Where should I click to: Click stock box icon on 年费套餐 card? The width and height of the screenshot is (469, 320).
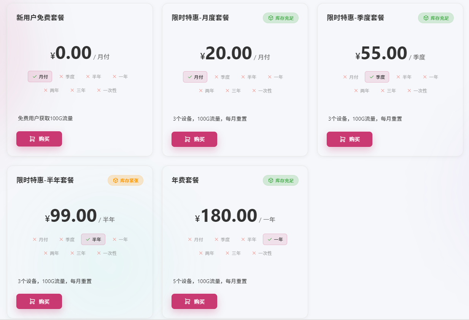(271, 180)
